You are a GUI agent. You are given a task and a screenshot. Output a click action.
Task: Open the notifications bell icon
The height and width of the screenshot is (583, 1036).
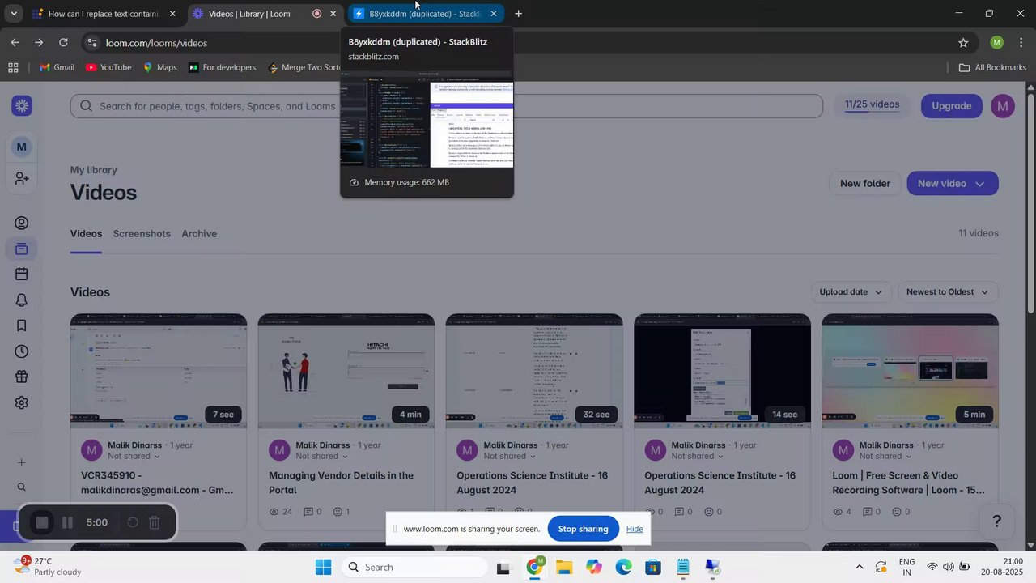(x=22, y=300)
